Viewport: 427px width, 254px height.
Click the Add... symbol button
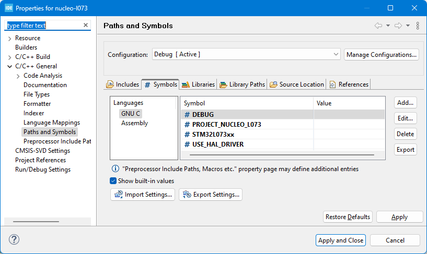pyautogui.click(x=405, y=103)
